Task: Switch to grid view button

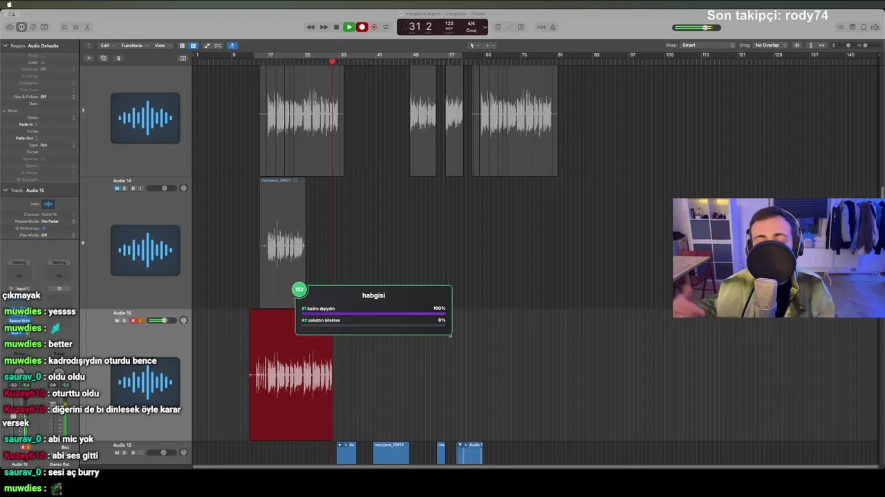Action: [x=183, y=46]
